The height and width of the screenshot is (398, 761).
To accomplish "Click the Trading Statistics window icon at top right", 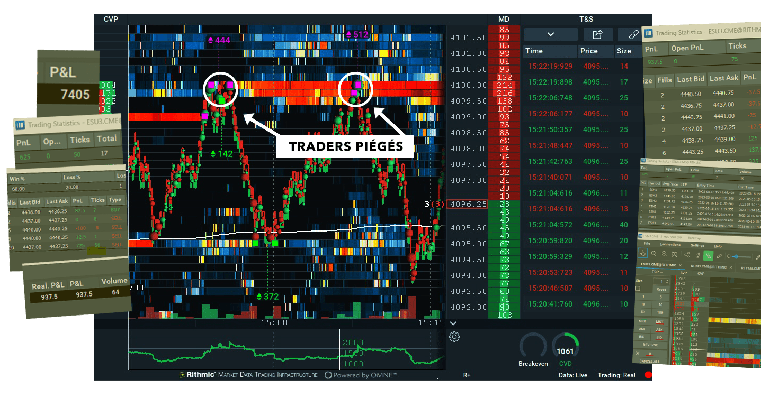I will click(648, 33).
